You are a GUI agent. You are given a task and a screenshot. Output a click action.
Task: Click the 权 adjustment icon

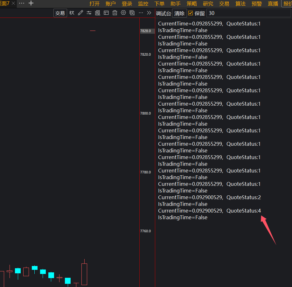click(x=72, y=13)
